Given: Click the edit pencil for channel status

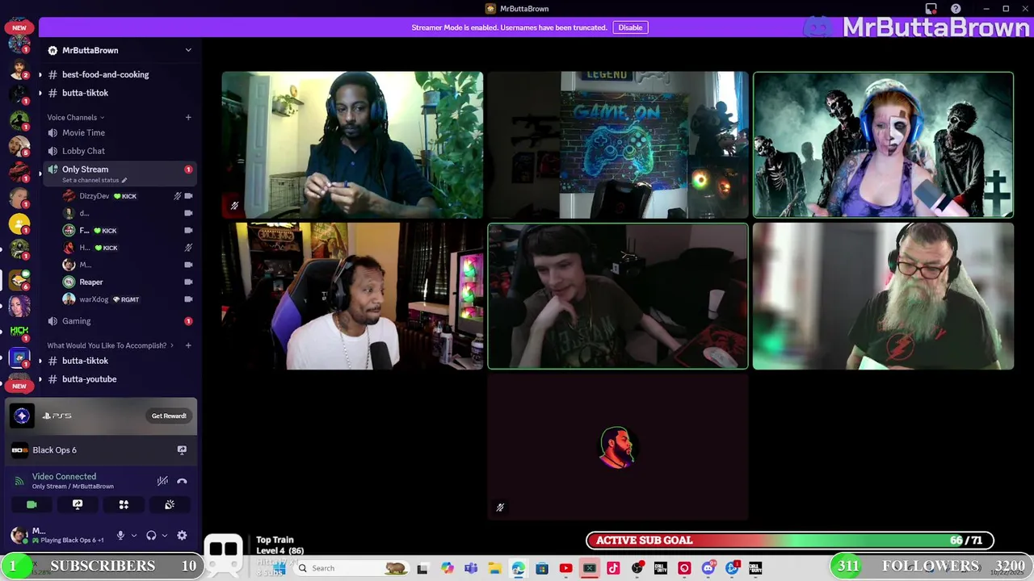Looking at the screenshot, I should [x=124, y=180].
